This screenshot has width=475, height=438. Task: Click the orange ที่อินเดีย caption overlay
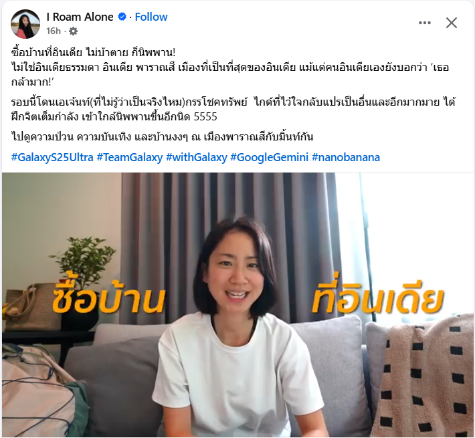pos(378,298)
